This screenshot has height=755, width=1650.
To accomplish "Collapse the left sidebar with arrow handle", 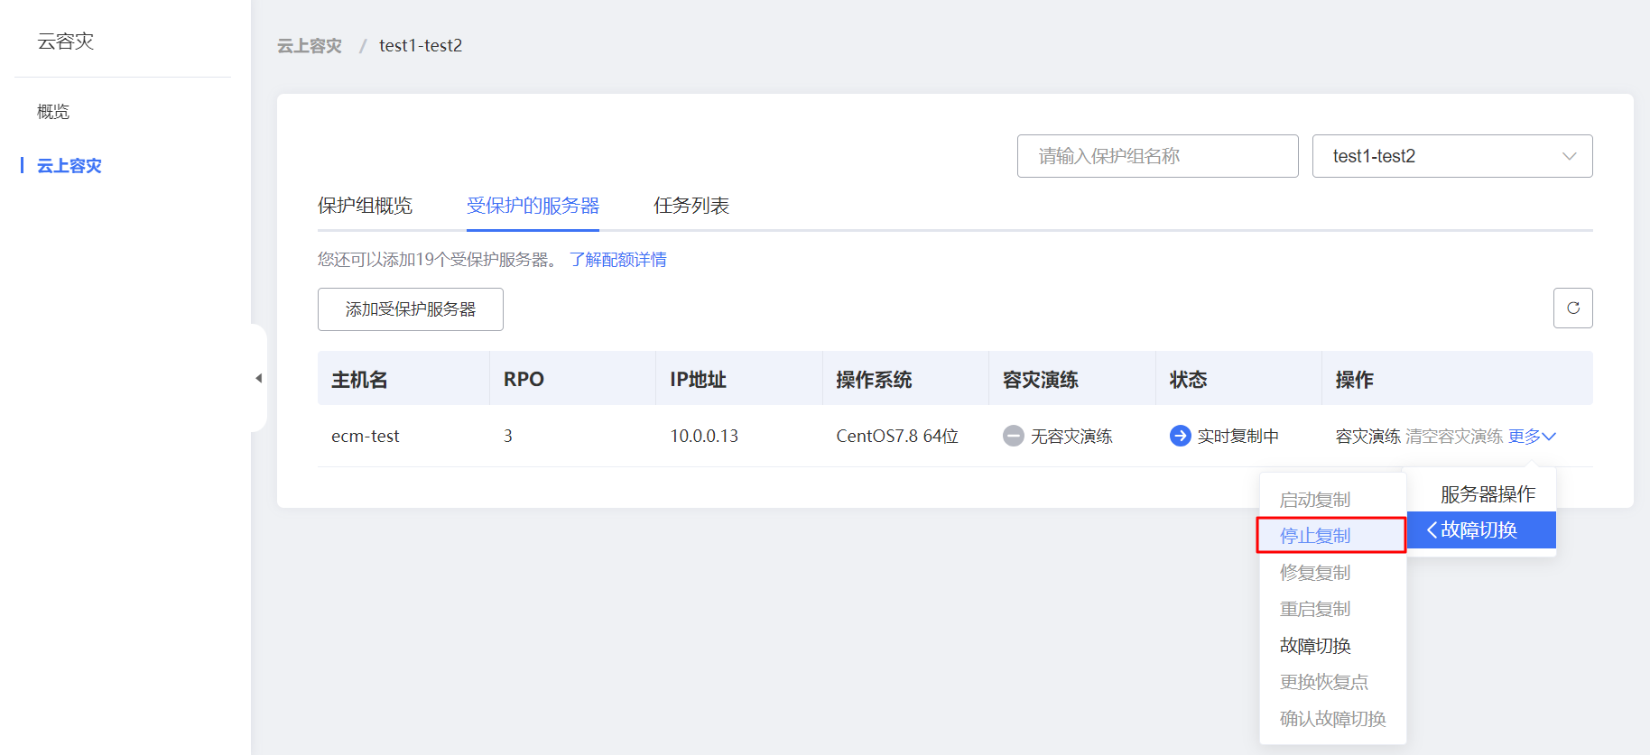I will (x=259, y=378).
